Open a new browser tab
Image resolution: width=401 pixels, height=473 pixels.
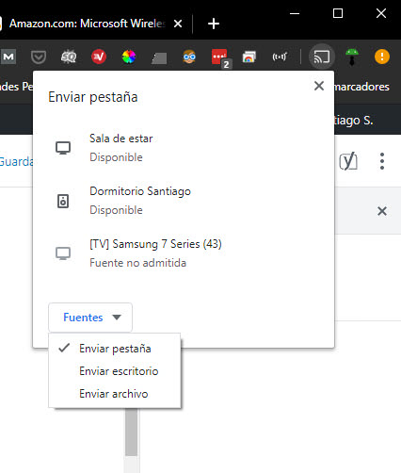click(214, 24)
